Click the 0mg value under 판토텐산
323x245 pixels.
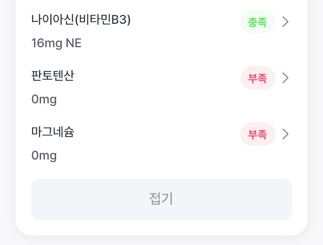[44, 99]
